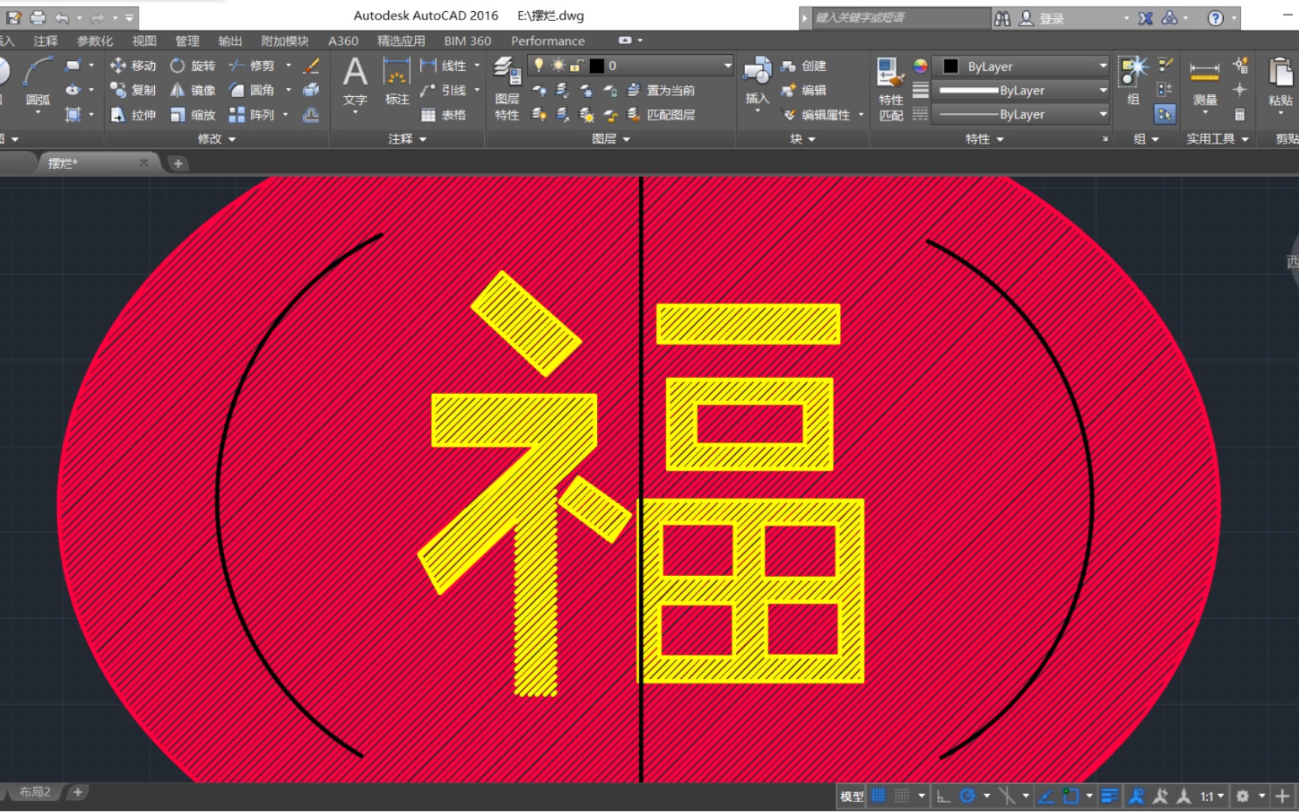The width and height of the screenshot is (1299, 812).
Task: Select the Leader (引线) tool
Action: pos(444,90)
